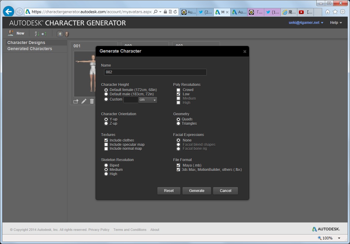Select High skeleton resolution
The height and width of the screenshot is (244, 350).
coord(106,174)
